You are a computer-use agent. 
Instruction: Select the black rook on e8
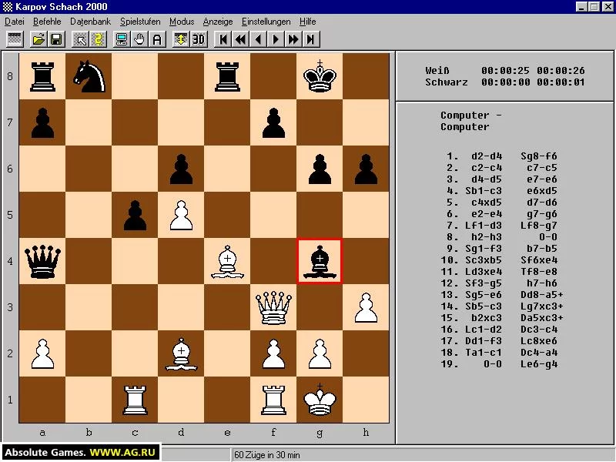[227, 76]
